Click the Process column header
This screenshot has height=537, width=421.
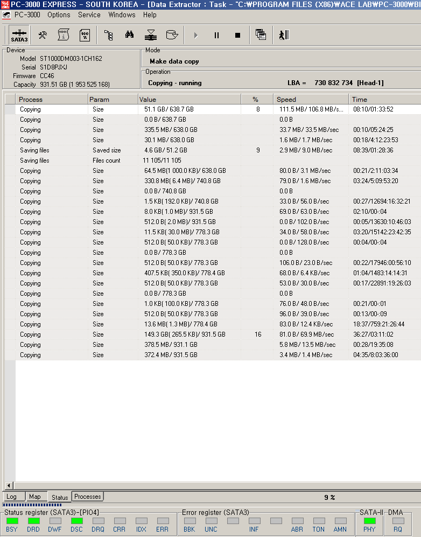click(x=52, y=99)
